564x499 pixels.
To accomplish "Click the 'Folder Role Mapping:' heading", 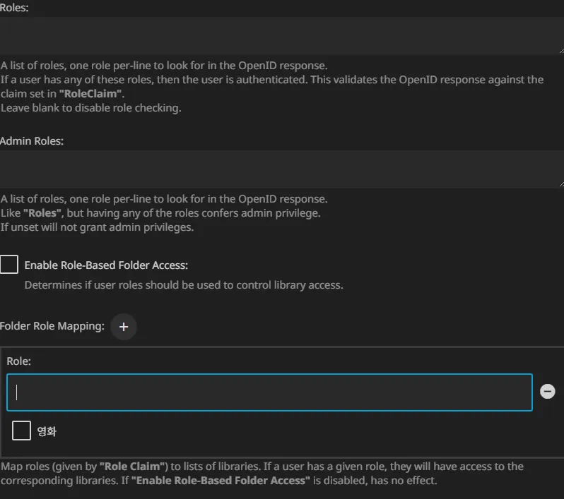I will tap(52, 326).
